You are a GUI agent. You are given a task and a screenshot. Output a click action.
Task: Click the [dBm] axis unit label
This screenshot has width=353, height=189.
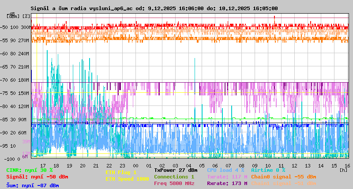tap(12, 16)
